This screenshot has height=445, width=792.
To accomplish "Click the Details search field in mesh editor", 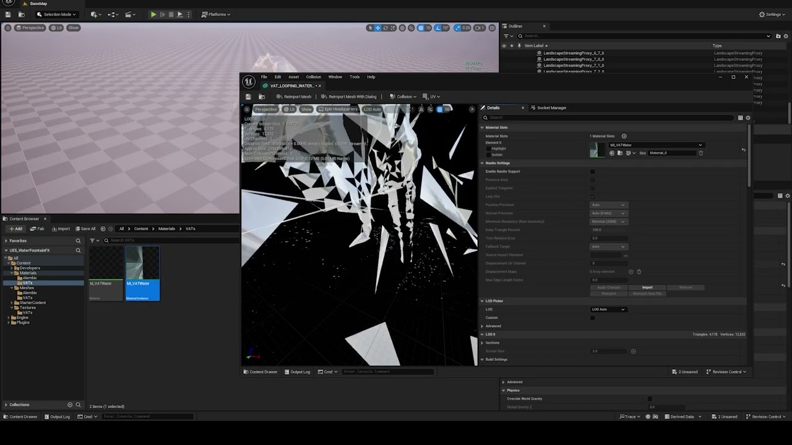I will [x=609, y=117].
